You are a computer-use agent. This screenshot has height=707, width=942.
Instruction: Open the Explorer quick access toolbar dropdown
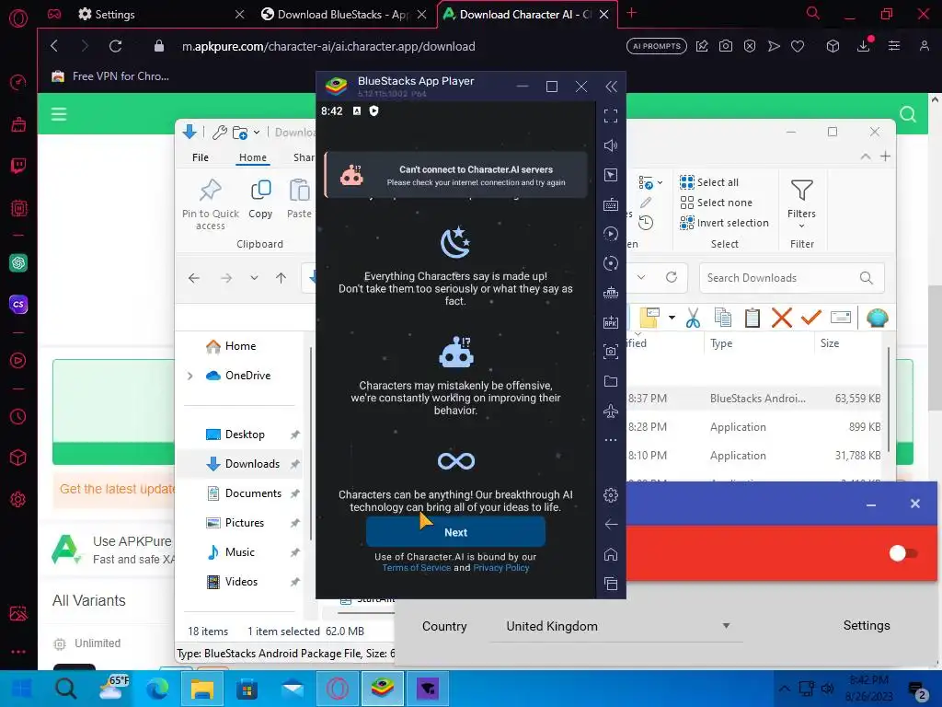coord(257,133)
